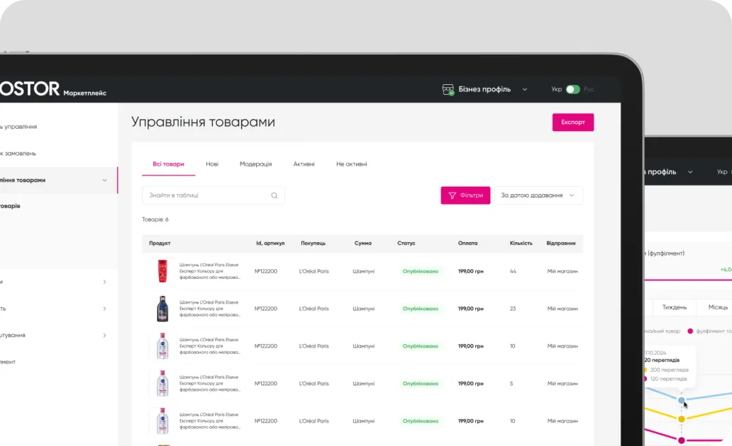Click the pink фулфілмент legend dot
The image size is (732, 446).
point(690,331)
